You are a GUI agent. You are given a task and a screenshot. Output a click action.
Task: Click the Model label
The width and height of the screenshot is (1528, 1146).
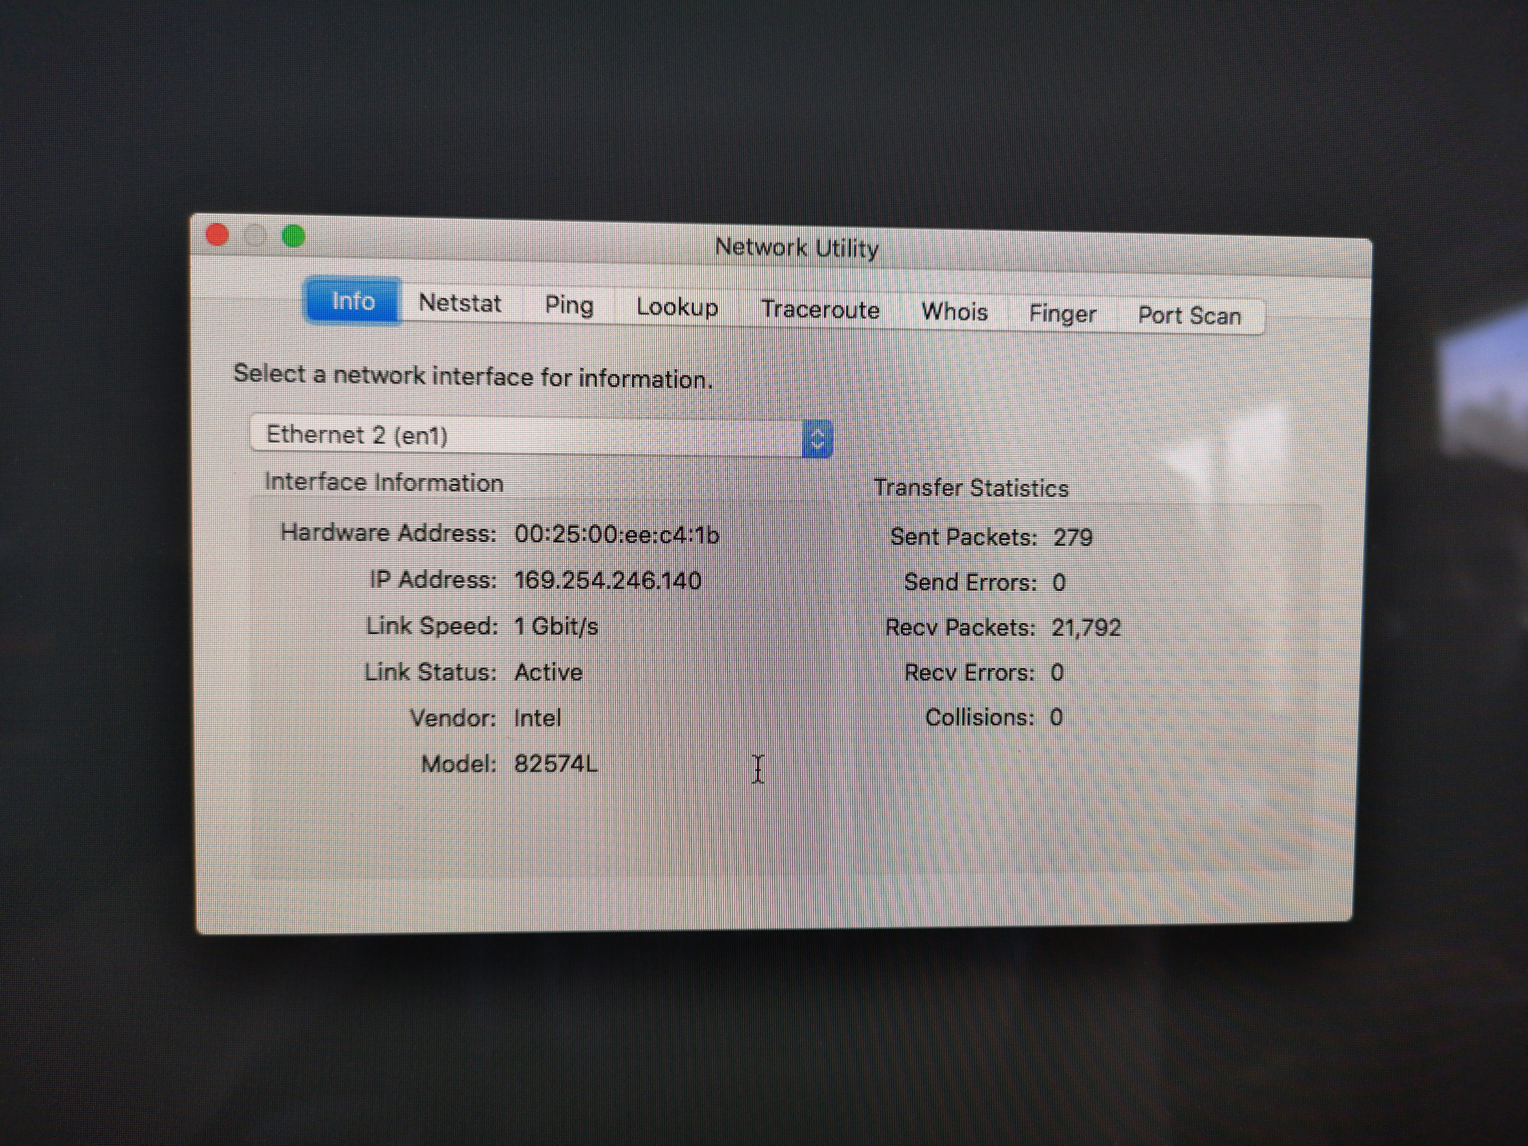point(459,764)
